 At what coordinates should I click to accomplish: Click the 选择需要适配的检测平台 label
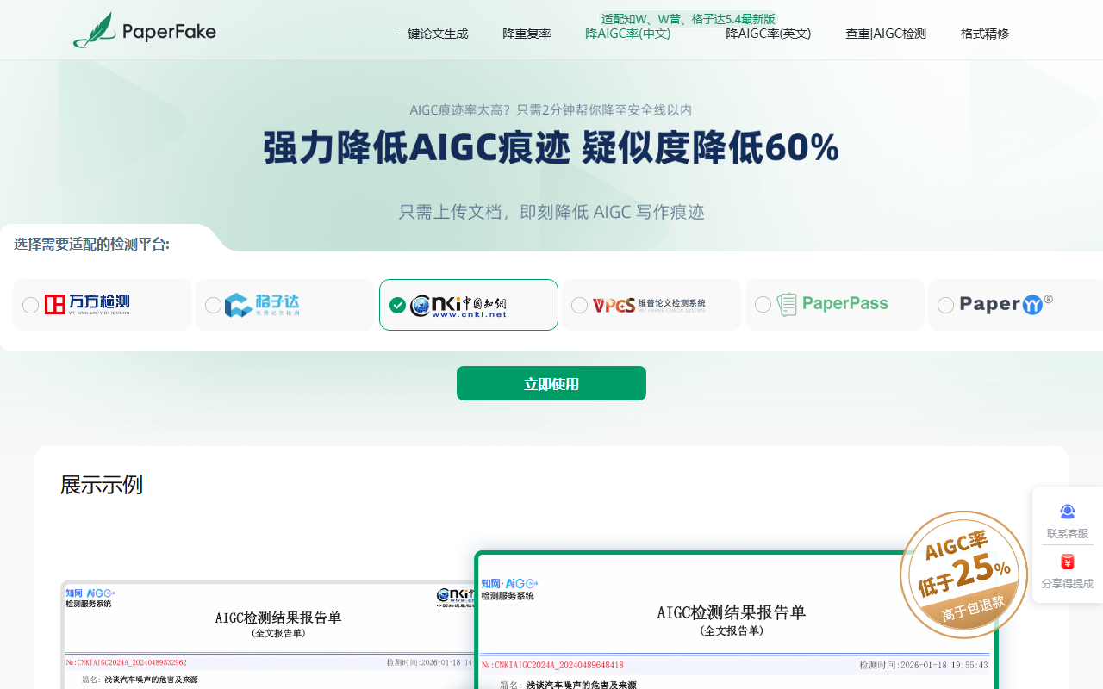[92, 245]
